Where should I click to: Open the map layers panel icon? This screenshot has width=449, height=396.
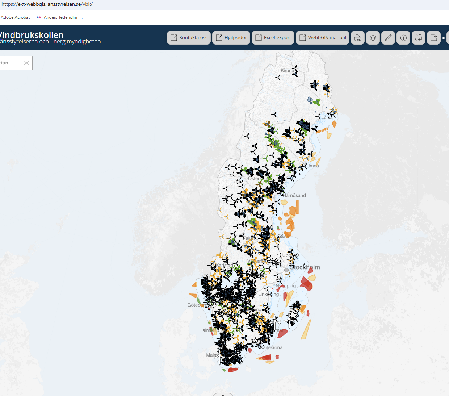[x=373, y=38]
